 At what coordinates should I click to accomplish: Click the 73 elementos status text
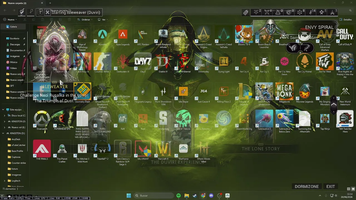(9, 189)
